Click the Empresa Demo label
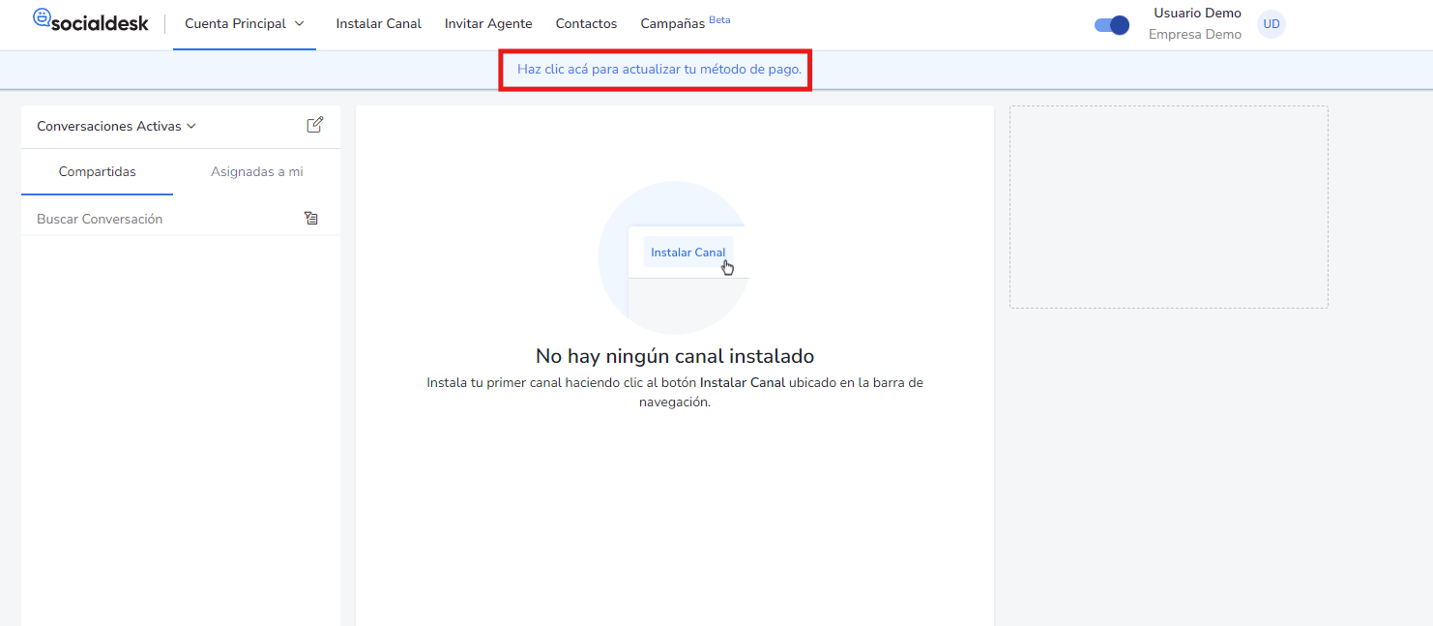The image size is (1433, 626). click(x=1195, y=35)
